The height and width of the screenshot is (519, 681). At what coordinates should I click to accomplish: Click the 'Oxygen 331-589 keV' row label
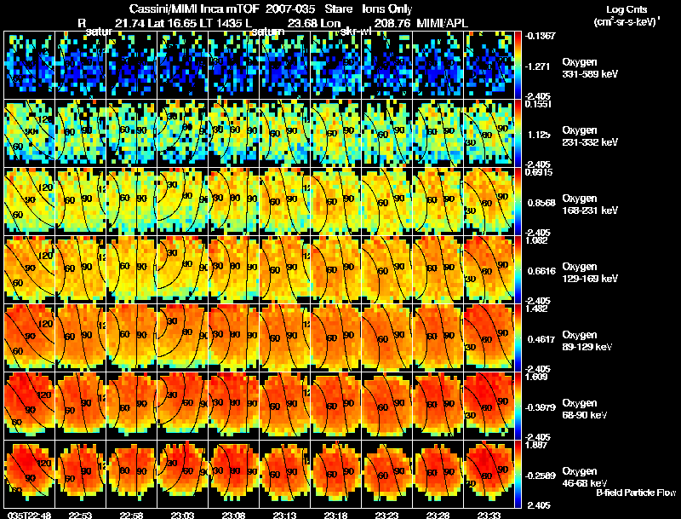tap(590, 68)
